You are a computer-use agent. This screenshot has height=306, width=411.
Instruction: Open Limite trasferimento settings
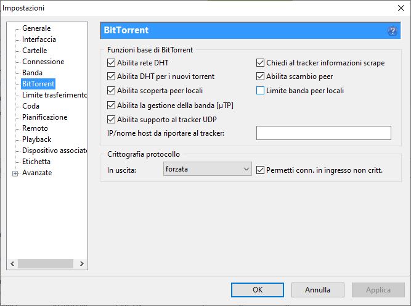pos(54,95)
